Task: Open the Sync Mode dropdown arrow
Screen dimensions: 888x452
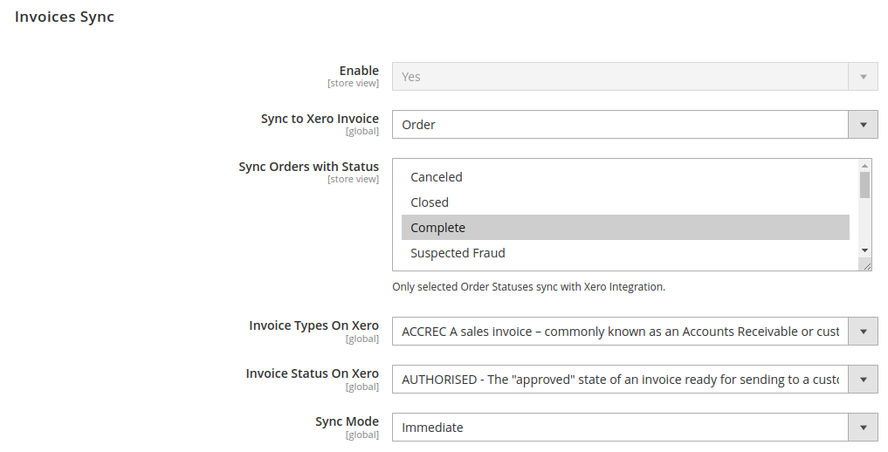Action: tap(863, 428)
